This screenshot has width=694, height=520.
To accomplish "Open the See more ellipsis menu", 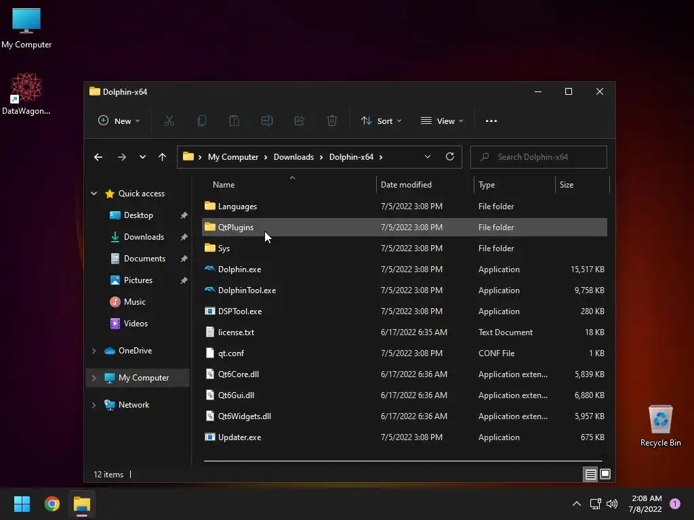I will [x=491, y=121].
